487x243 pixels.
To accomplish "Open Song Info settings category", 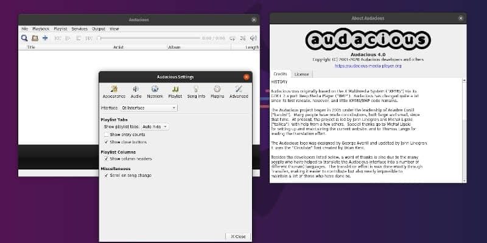I will tap(196, 92).
